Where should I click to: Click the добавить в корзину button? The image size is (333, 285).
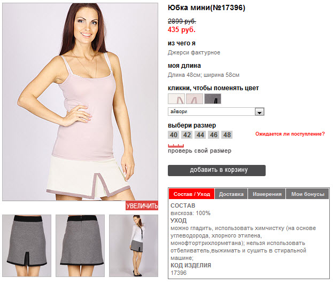pyautogui.click(x=216, y=170)
